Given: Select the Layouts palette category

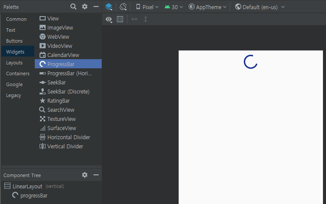Looking at the screenshot, I should point(14,63).
